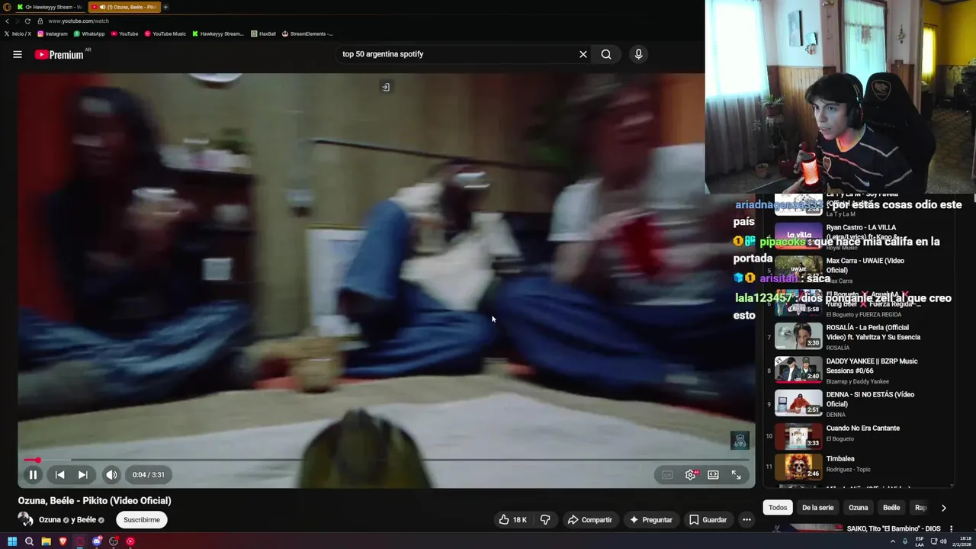Image resolution: width=976 pixels, height=549 pixels.
Task: Click the video progress bar scrubber
Action: point(37,460)
